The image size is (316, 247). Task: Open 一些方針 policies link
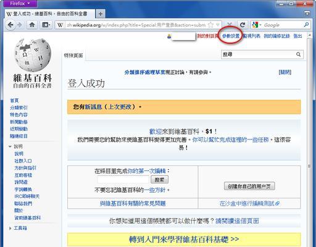point(154,190)
